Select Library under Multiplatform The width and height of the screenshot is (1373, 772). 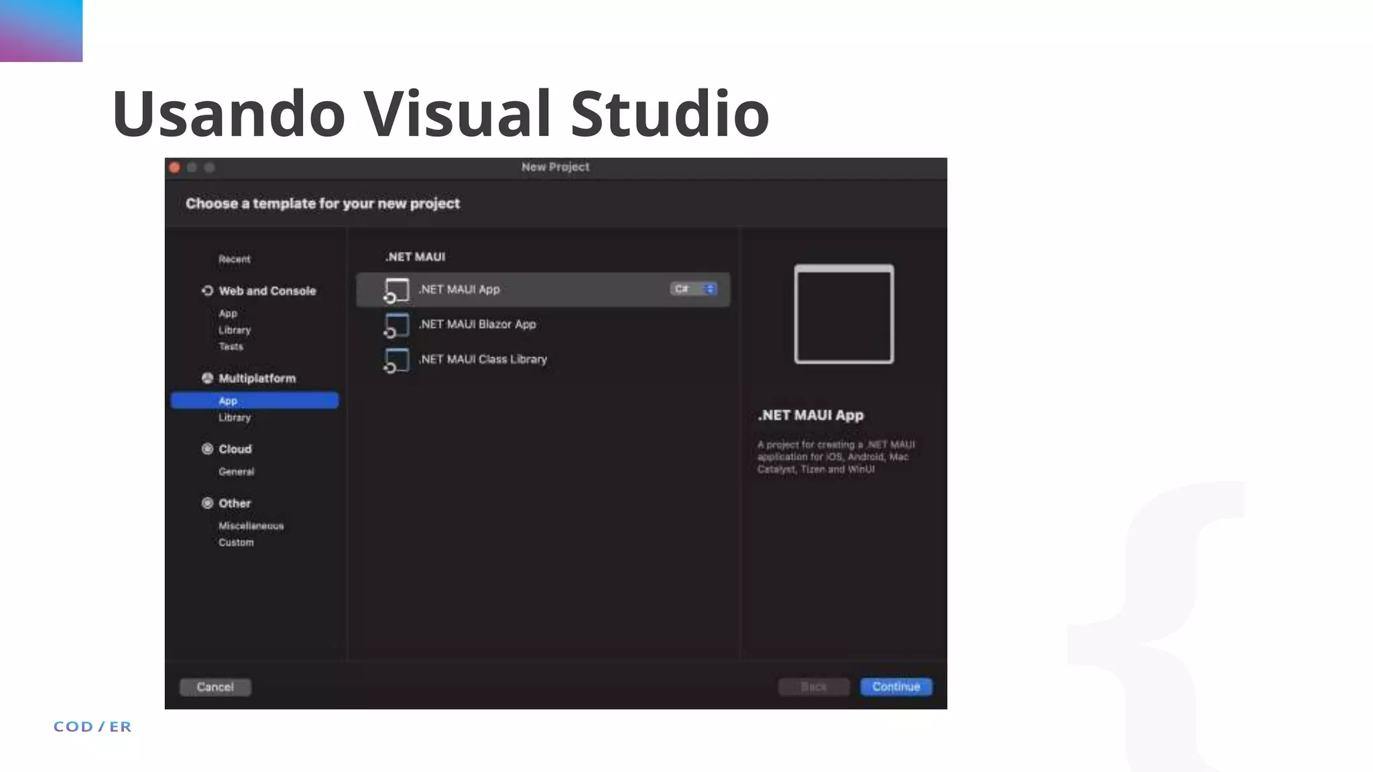point(234,417)
